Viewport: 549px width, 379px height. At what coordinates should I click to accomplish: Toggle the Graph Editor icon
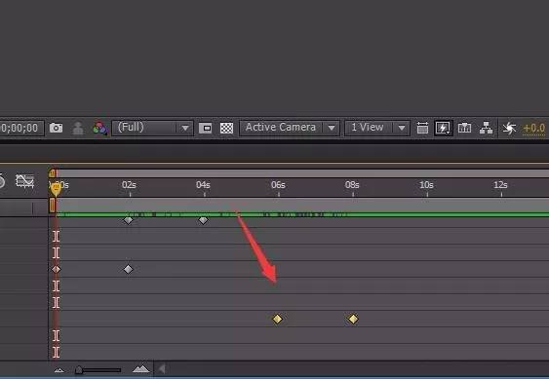pos(24,181)
